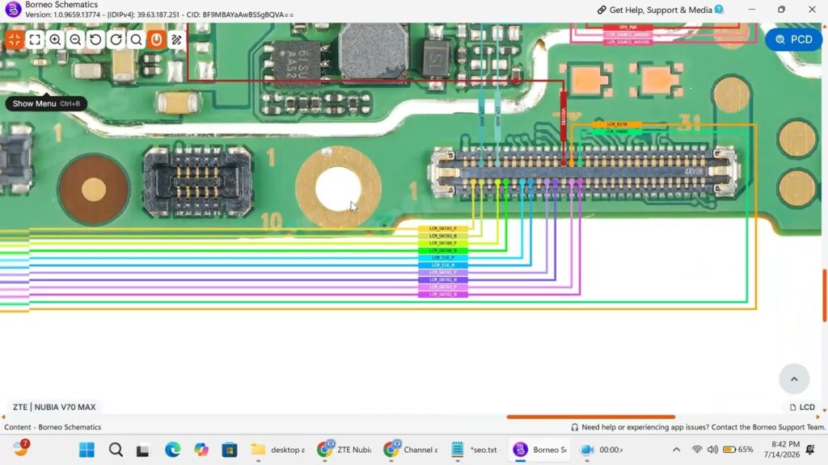
Task: Click the orange collapse view icon
Action: 15,40
